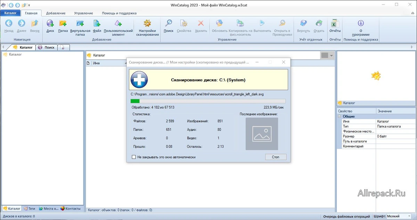Switch to the Места х... bottom tab
Screen dimensions: 417x220
48,209
